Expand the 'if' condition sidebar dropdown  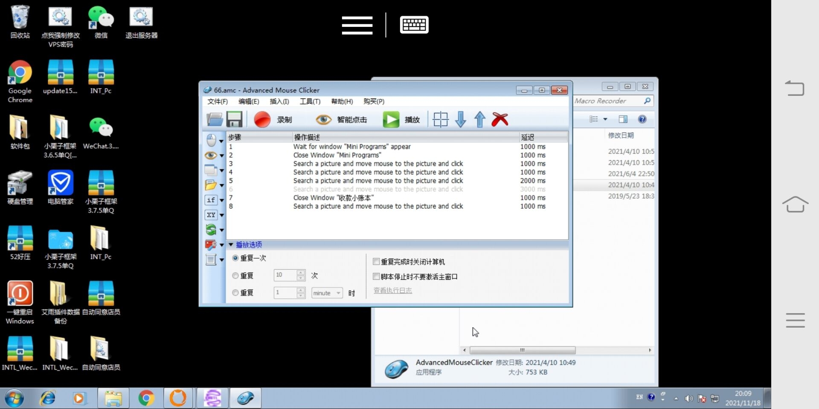(221, 201)
